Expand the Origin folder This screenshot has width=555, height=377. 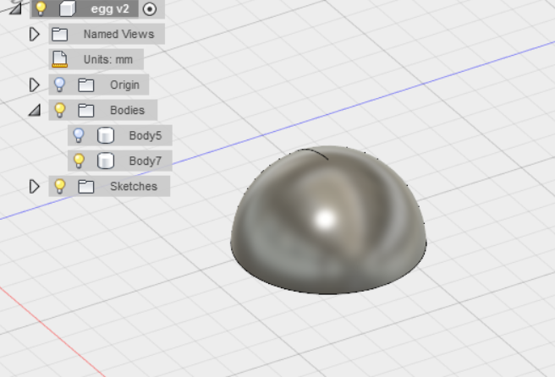pos(34,85)
